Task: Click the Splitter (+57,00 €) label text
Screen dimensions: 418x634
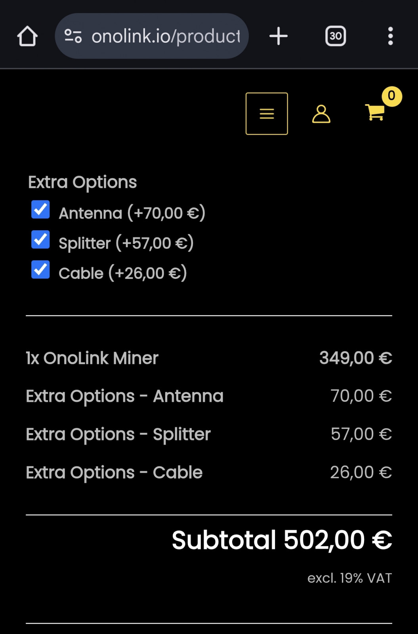Action: pos(126,243)
